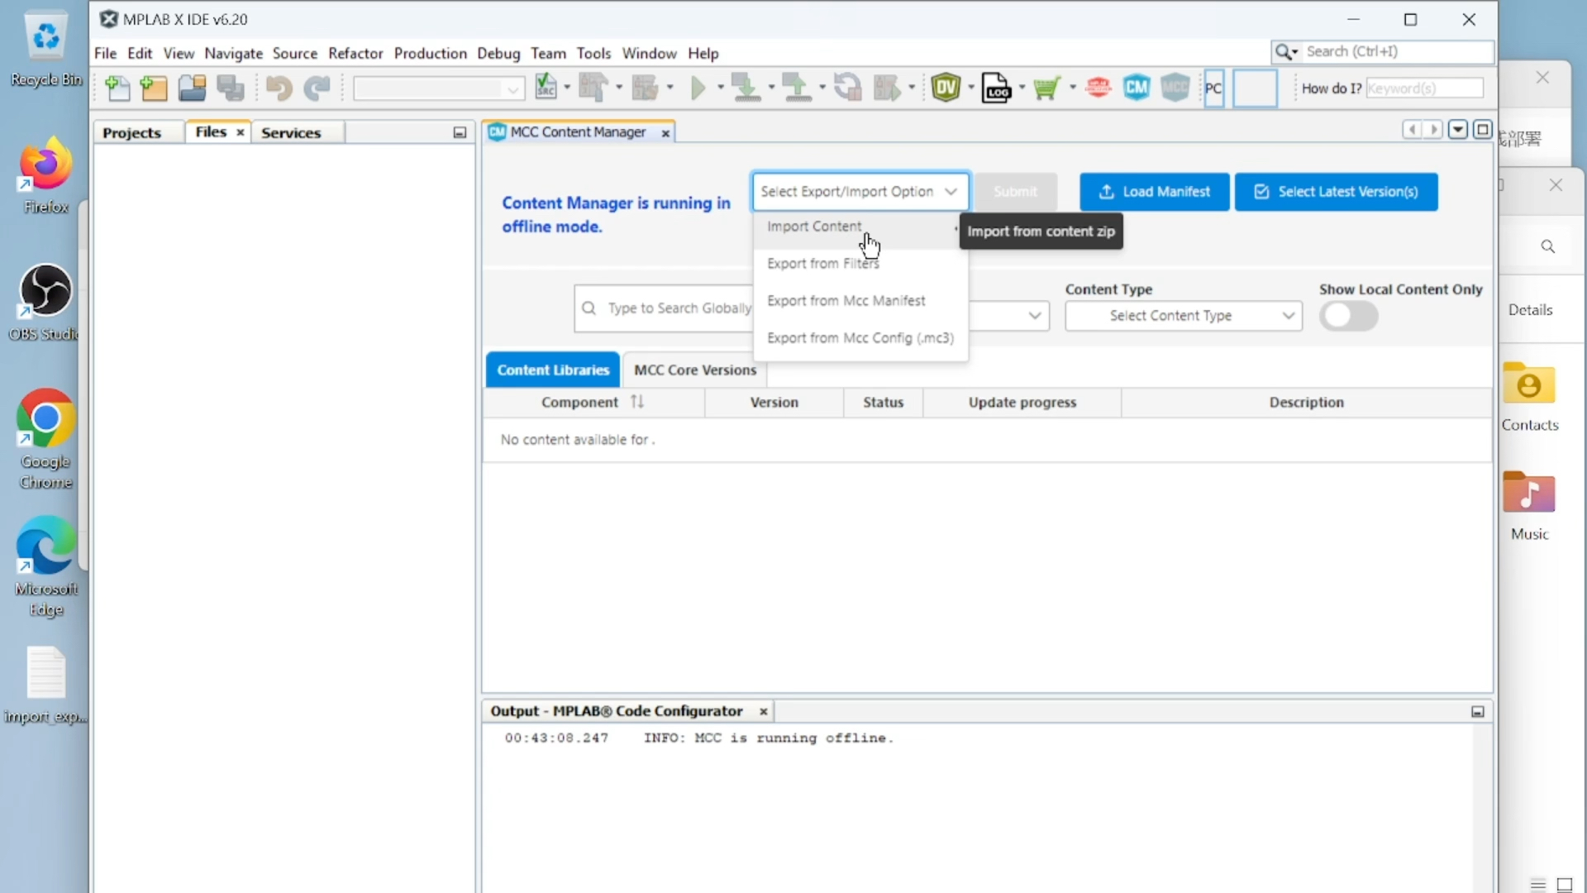Viewport: 1587px width, 893px height.
Task: Expand the DV icon dropdown arrow
Action: (x=971, y=87)
